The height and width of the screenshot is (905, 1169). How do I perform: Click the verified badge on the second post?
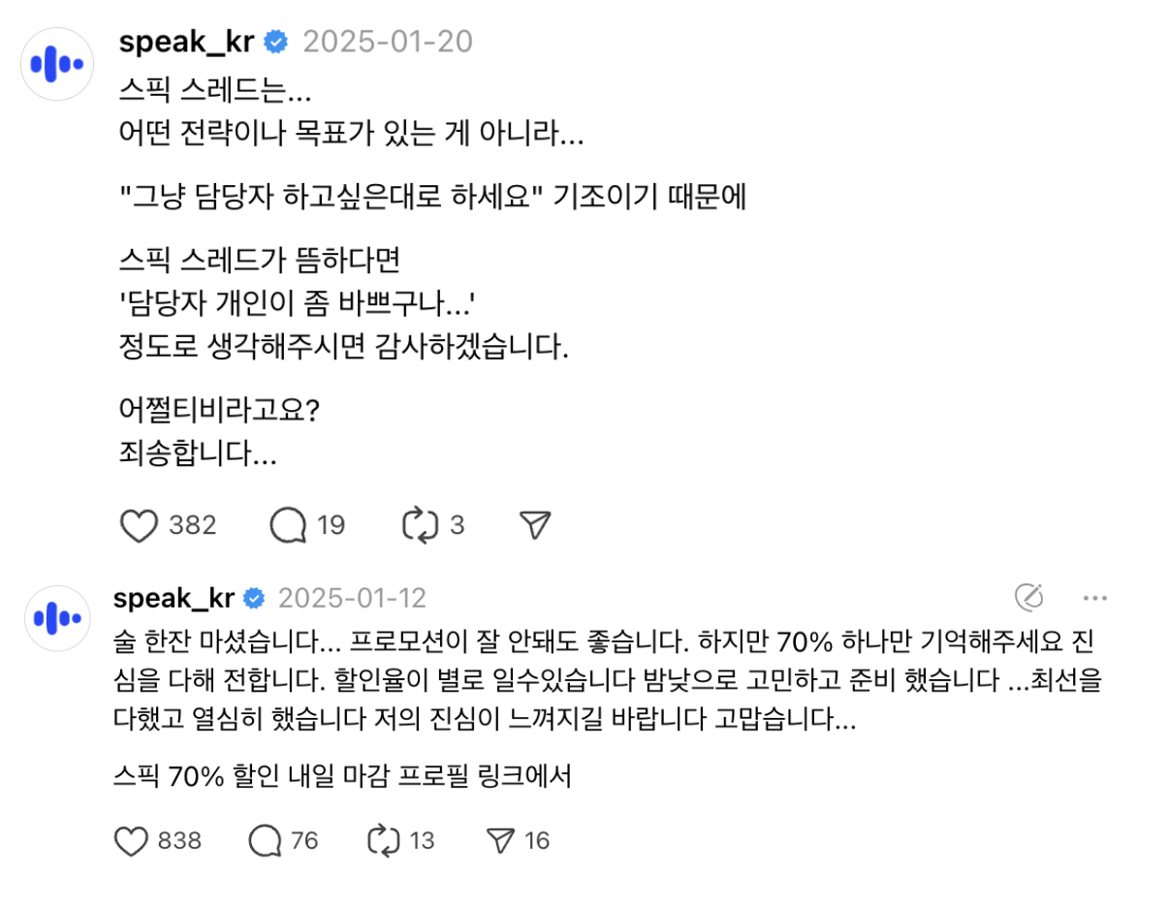pos(254,598)
